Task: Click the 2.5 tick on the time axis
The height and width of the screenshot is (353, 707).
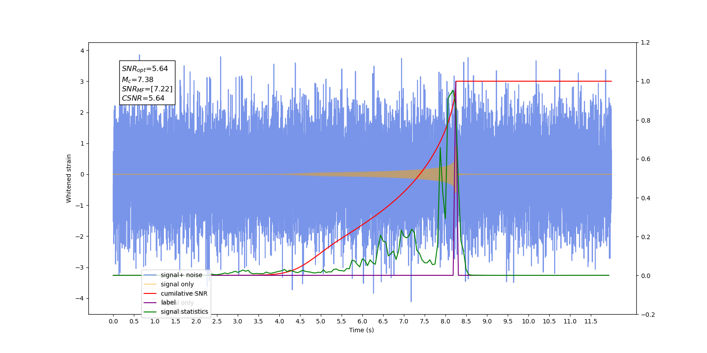Action: pyautogui.click(x=217, y=321)
